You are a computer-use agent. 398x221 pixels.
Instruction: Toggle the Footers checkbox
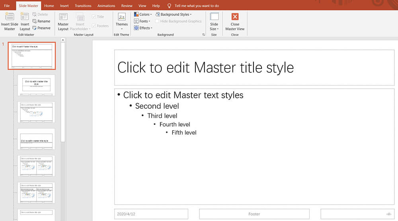click(x=94, y=26)
